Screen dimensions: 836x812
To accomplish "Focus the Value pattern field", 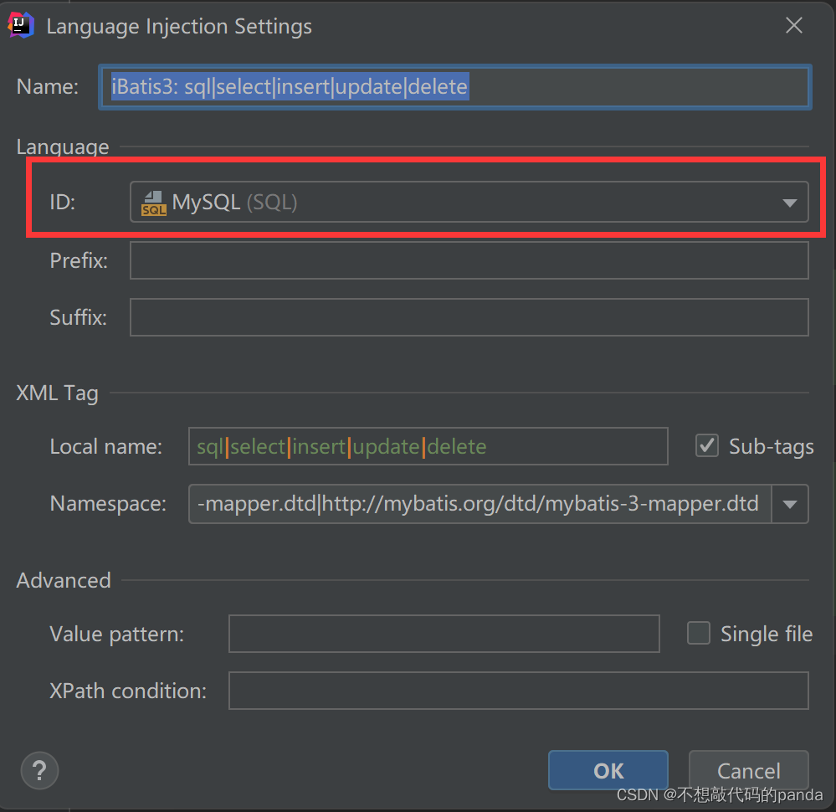I will pyautogui.click(x=444, y=634).
